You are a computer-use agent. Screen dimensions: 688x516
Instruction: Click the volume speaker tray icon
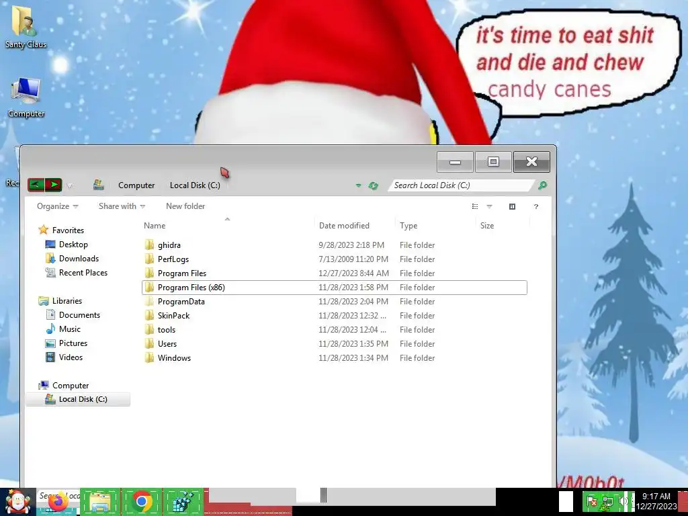pos(623,501)
